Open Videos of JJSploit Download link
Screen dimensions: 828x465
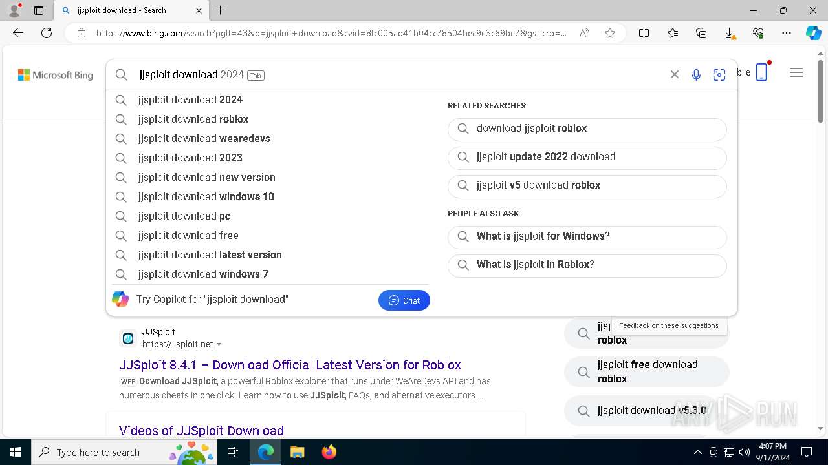tap(201, 431)
